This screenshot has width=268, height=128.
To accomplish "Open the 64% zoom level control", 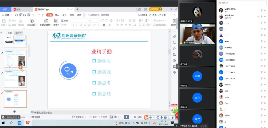I will click(139, 117).
